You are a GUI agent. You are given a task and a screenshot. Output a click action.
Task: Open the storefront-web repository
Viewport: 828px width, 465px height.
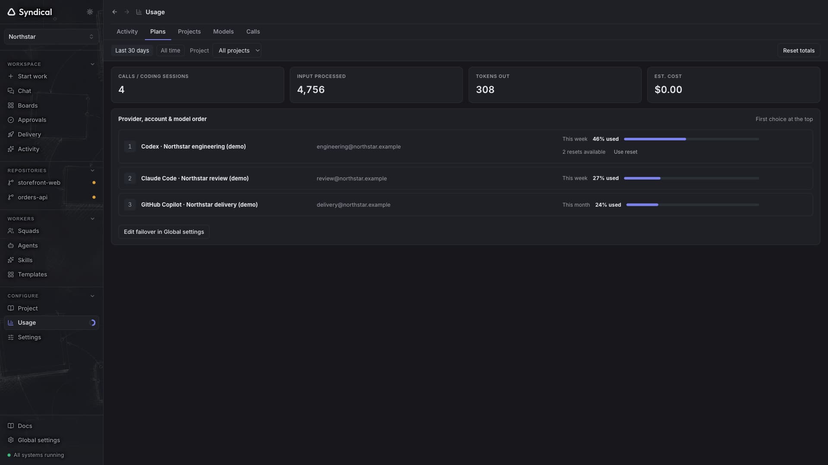[51, 183]
